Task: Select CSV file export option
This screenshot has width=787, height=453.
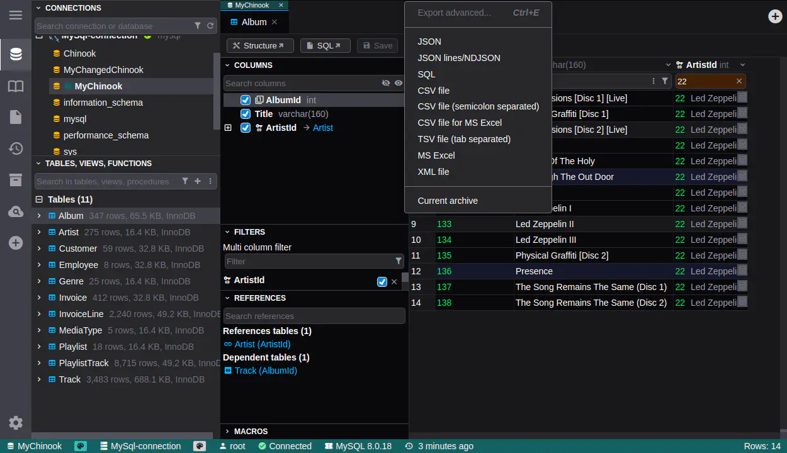Action: tap(433, 91)
